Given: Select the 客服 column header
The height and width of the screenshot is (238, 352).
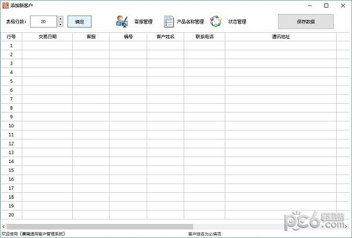Looking at the screenshot, I should pyautogui.click(x=91, y=37).
